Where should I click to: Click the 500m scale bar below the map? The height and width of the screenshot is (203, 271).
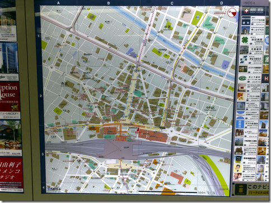167,192
